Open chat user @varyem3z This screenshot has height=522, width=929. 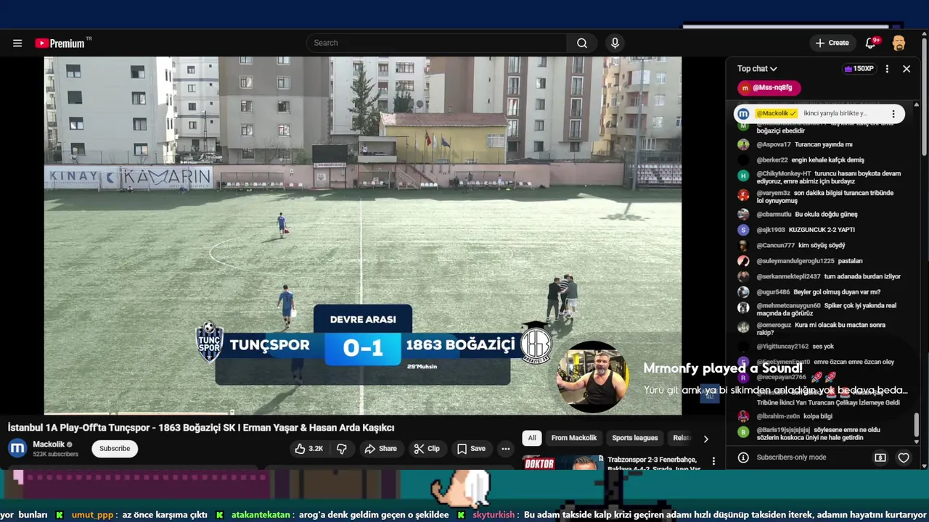pyautogui.click(x=774, y=193)
